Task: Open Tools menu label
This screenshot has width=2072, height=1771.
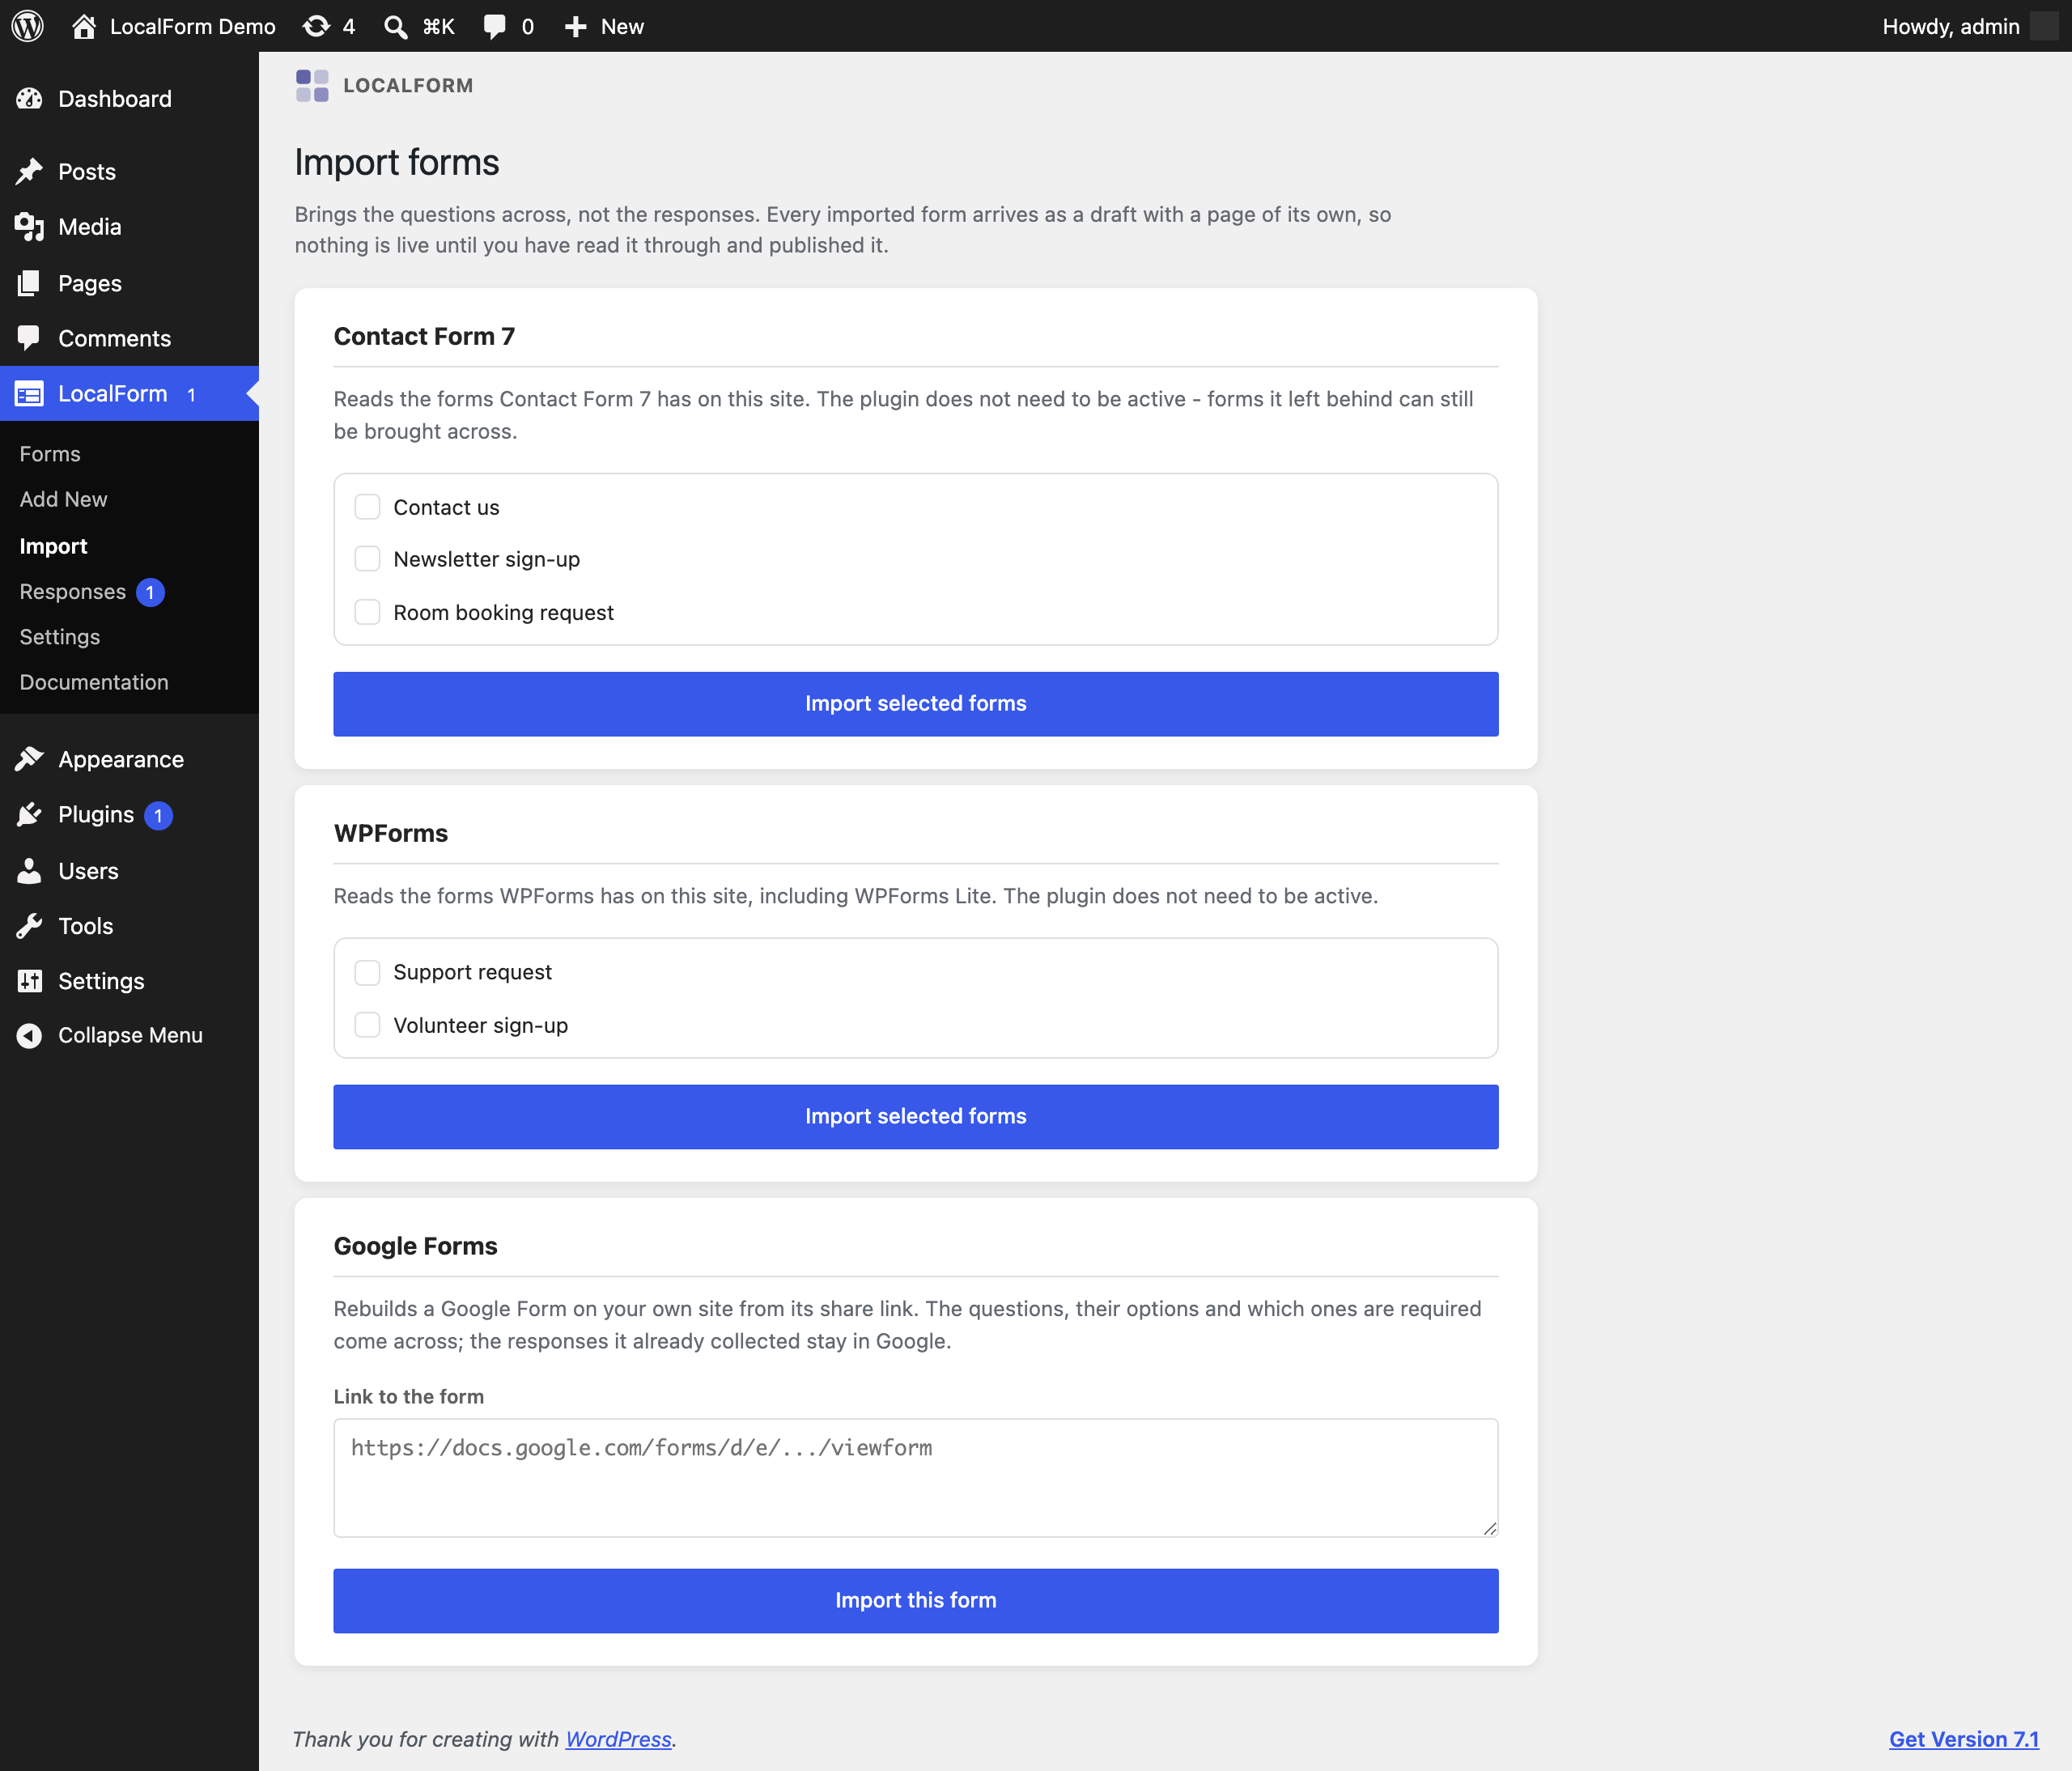Action: point(86,926)
